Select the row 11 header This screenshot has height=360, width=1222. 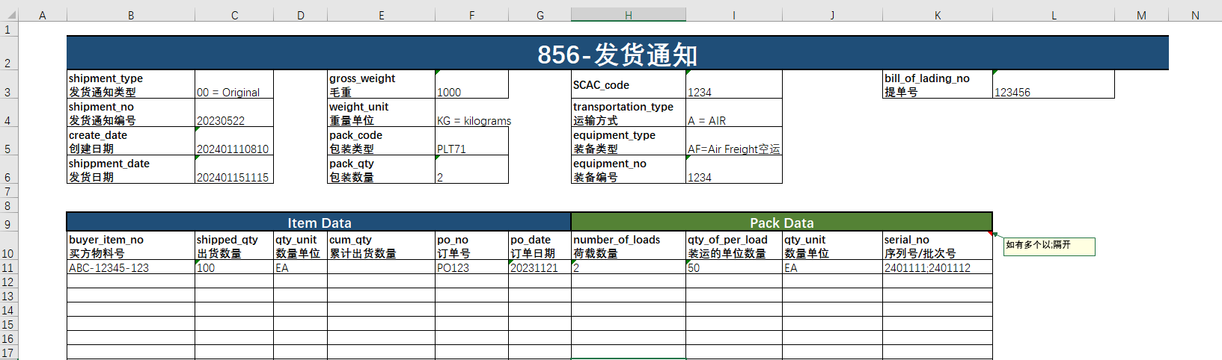pyautogui.click(x=8, y=268)
